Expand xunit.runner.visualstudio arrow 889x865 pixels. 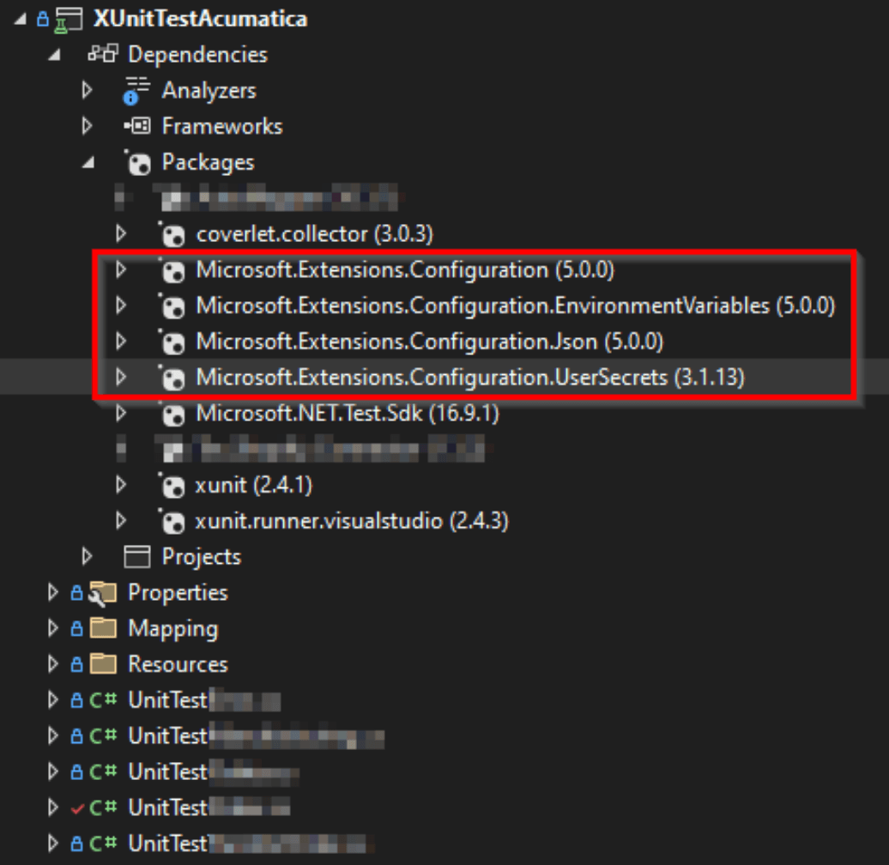121,520
